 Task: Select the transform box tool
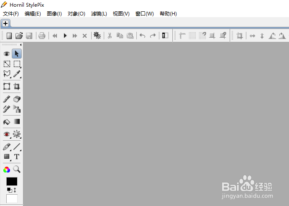tap(7, 86)
